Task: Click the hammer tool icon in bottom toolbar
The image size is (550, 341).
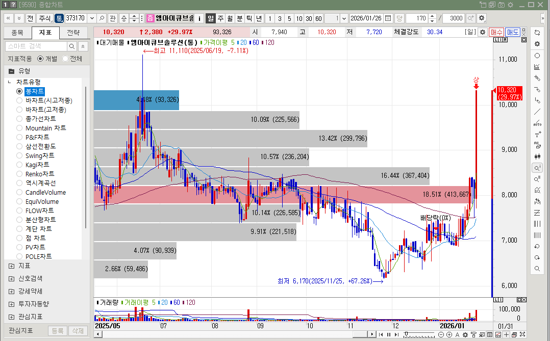Action: (473, 335)
